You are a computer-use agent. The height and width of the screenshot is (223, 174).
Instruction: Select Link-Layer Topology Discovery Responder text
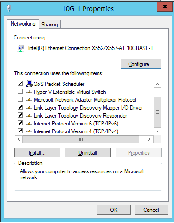point(81,116)
